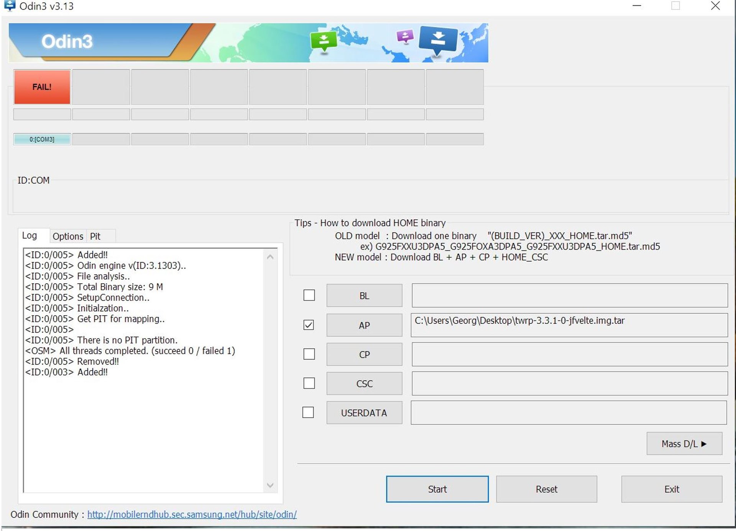Tick the BL checkbox
The image size is (736, 531).
[309, 295]
